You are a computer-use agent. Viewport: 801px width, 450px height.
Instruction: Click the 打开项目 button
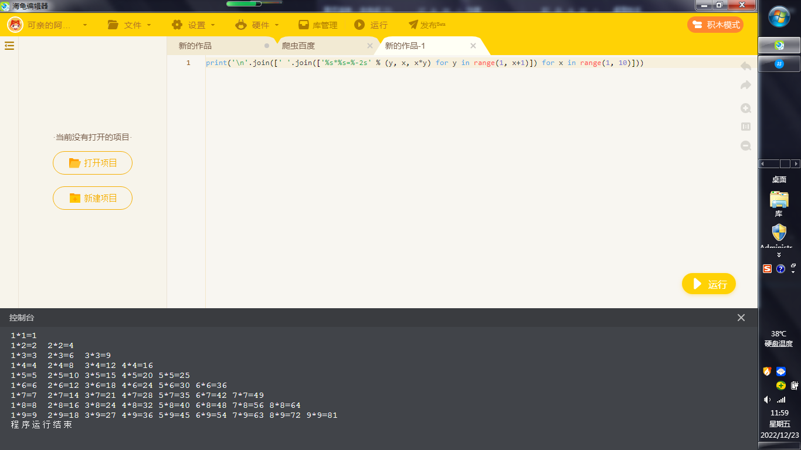tap(93, 163)
